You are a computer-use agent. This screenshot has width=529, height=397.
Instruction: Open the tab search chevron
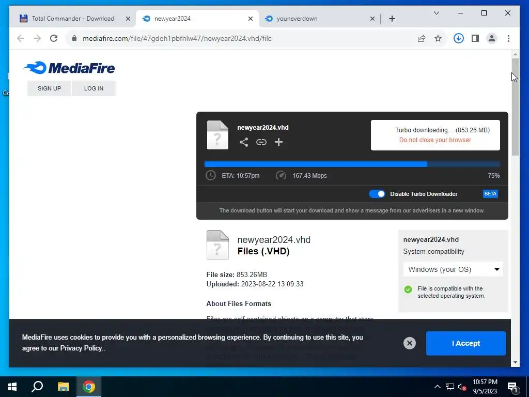pyautogui.click(x=436, y=13)
